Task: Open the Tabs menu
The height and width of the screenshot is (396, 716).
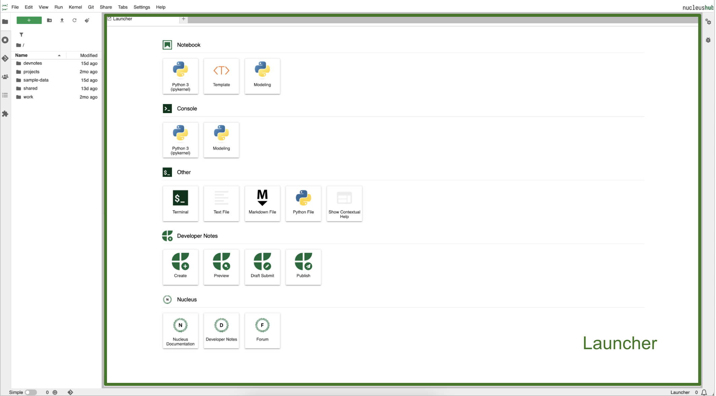Action: pyautogui.click(x=122, y=7)
